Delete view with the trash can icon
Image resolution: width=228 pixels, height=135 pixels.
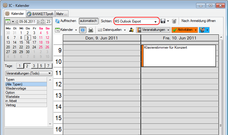tap(174, 21)
